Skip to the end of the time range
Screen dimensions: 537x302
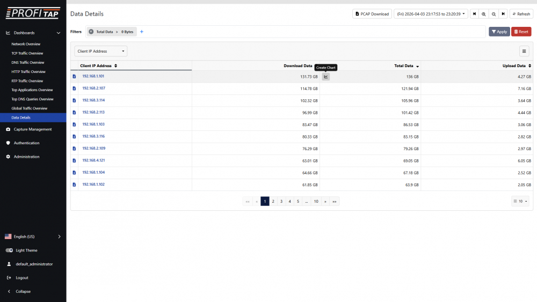point(503,14)
